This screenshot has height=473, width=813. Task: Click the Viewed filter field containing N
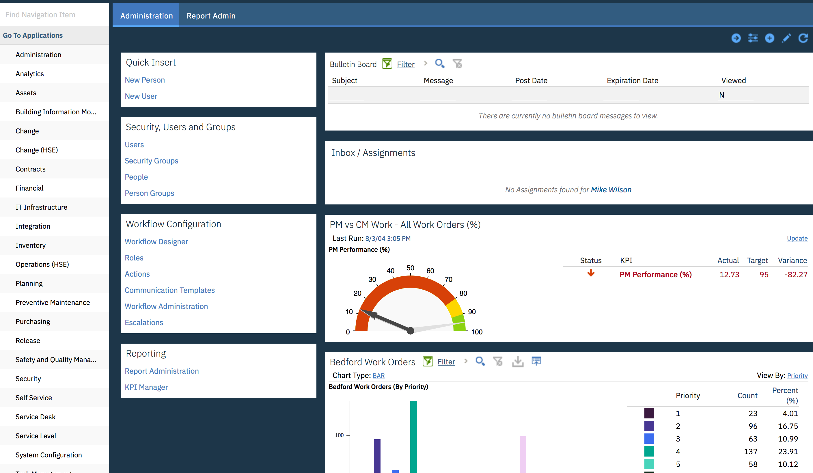click(736, 96)
